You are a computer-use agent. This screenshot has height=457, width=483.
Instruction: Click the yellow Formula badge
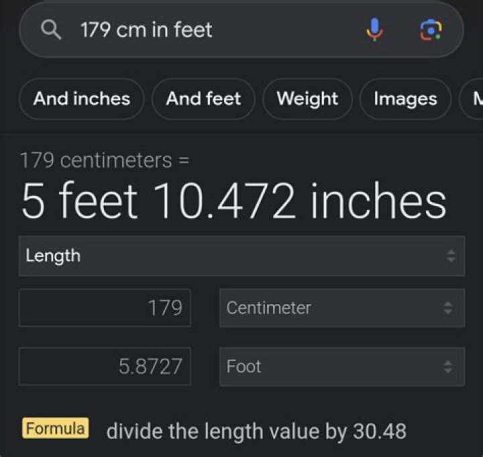point(55,428)
